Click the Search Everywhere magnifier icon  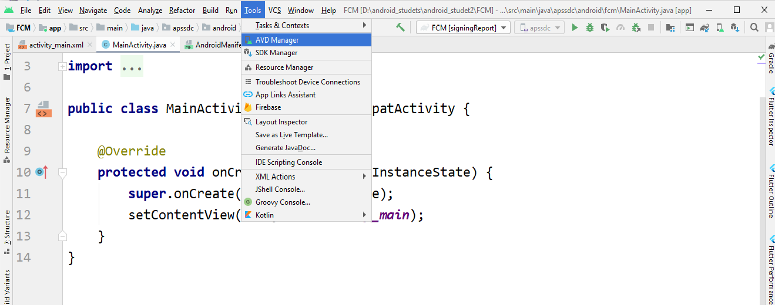(x=754, y=28)
